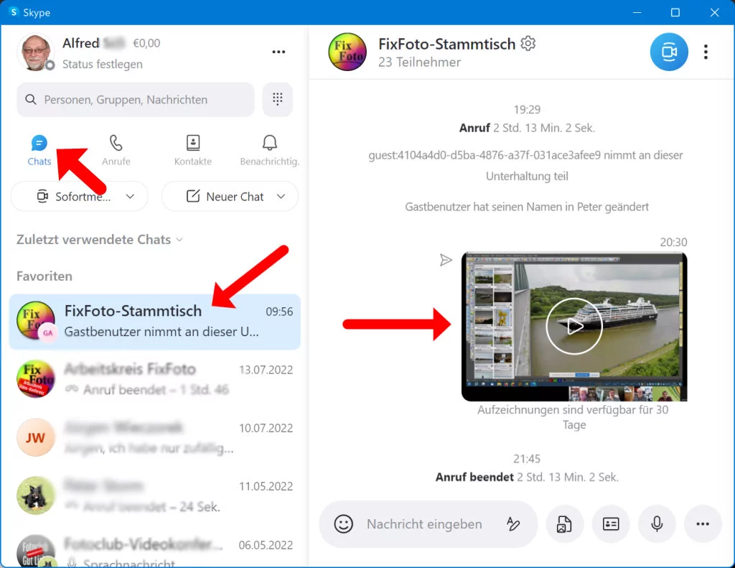Viewport: 735px width, 568px height.
Task: Share a contact card in chat
Action: [611, 524]
